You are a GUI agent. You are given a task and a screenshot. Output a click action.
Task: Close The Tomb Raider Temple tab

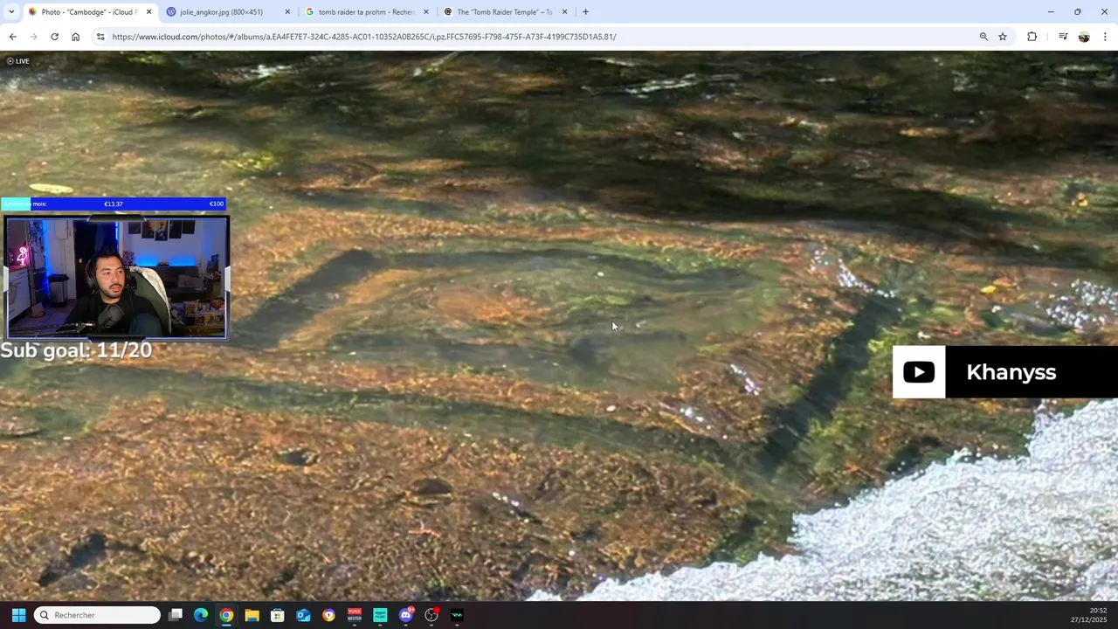pos(564,11)
